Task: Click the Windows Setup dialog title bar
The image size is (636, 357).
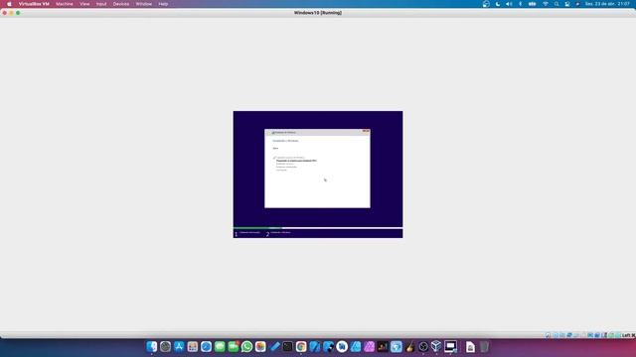Action: coord(317,132)
